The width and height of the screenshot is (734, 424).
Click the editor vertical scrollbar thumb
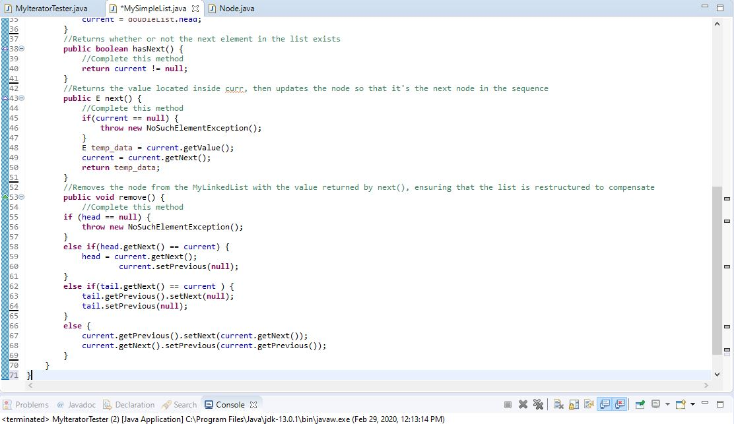pyautogui.click(x=717, y=270)
